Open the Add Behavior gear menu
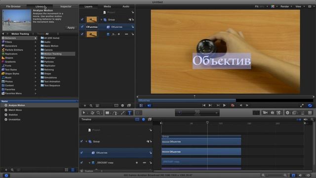The width and height of the screenshot is (316, 178). tap(287, 113)
